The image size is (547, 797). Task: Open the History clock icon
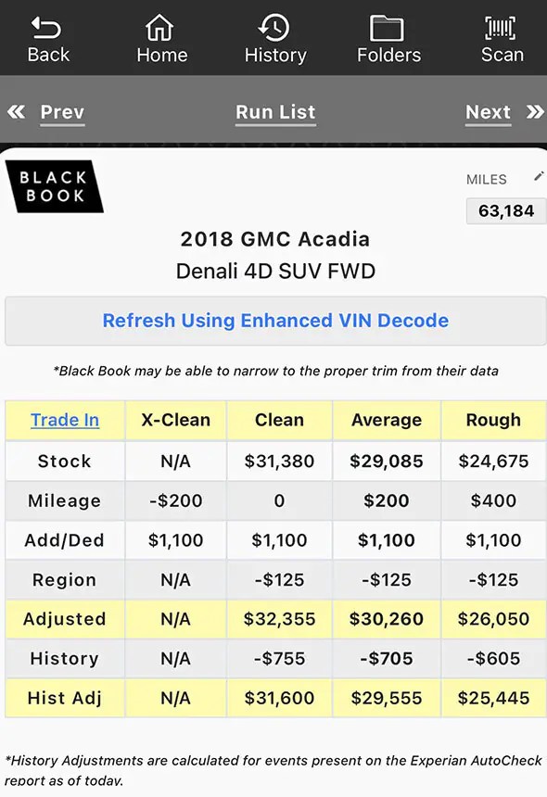(274, 29)
